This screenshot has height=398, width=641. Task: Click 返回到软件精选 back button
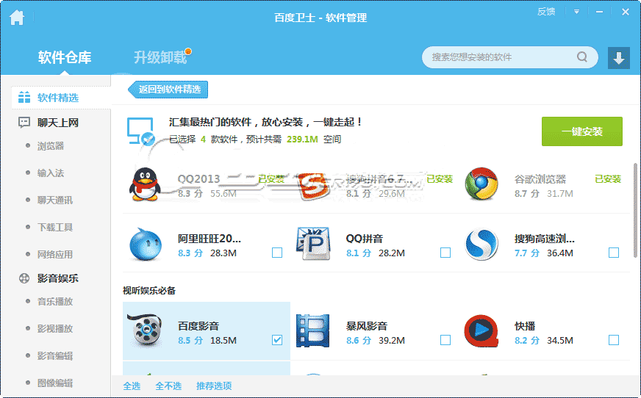pyautogui.click(x=168, y=90)
